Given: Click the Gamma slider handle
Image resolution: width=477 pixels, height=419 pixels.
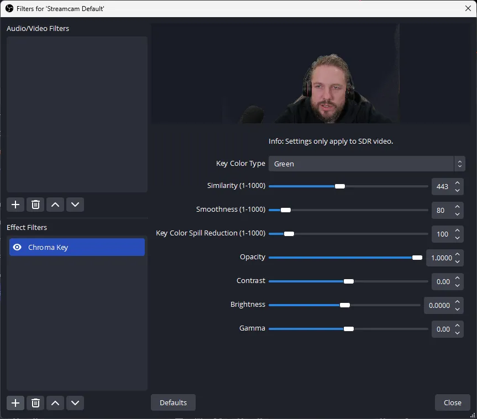Looking at the screenshot, I should pyautogui.click(x=348, y=329).
